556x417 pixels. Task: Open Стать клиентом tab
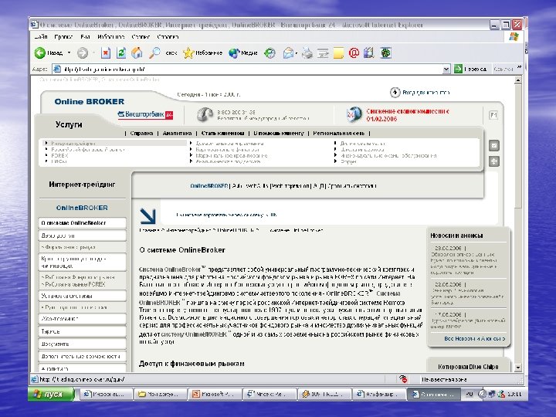click(x=222, y=134)
